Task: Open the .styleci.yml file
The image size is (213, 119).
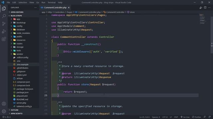Action: coord(21,75)
